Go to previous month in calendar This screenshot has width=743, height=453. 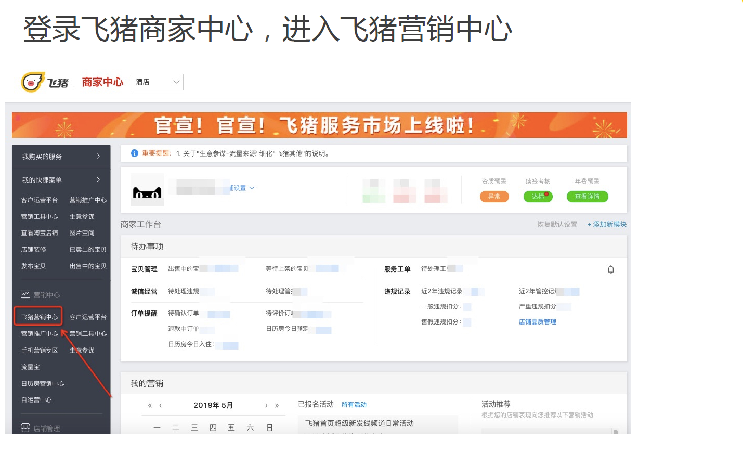tap(160, 405)
